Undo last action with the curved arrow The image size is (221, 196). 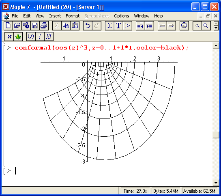[x=88, y=26]
